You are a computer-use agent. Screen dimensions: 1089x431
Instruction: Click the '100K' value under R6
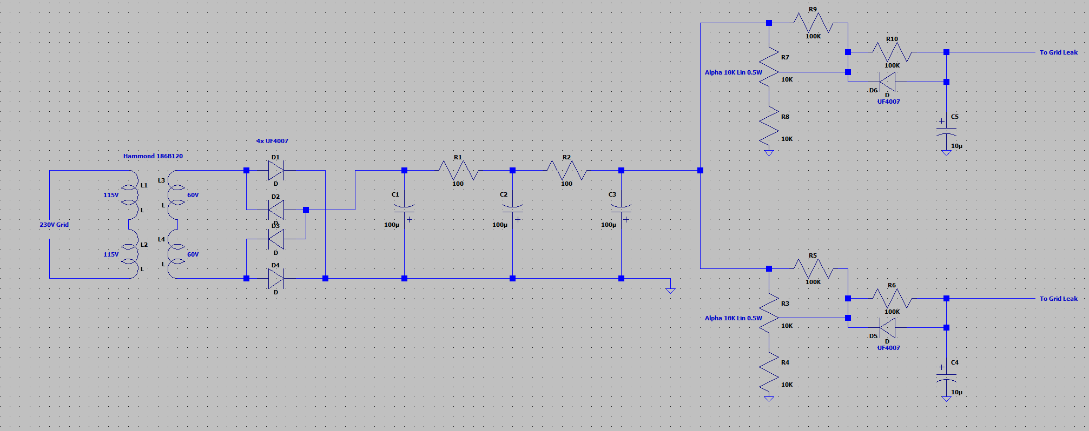(892, 312)
